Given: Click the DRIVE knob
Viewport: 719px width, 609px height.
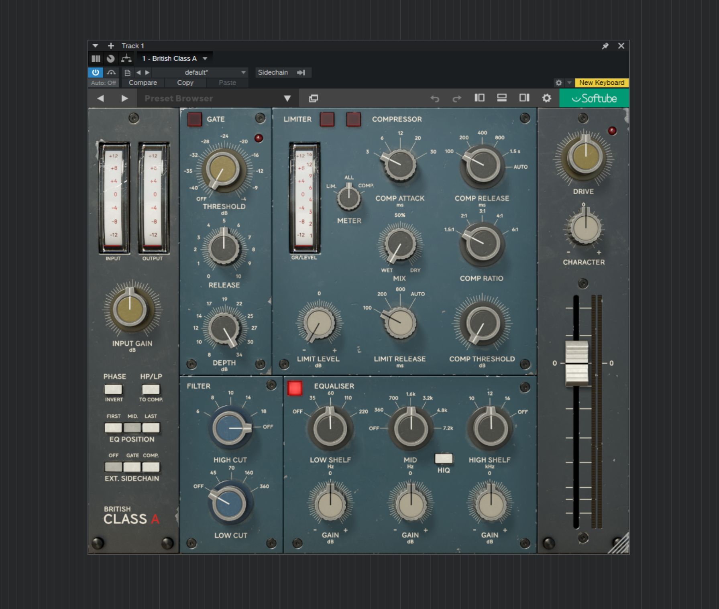Looking at the screenshot, I should (586, 157).
